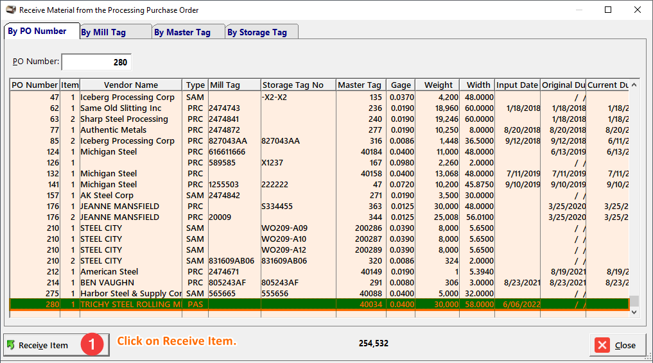Click mill tag 1255503 cell
The width and height of the screenshot is (653, 363).
pyautogui.click(x=234, y=184)
